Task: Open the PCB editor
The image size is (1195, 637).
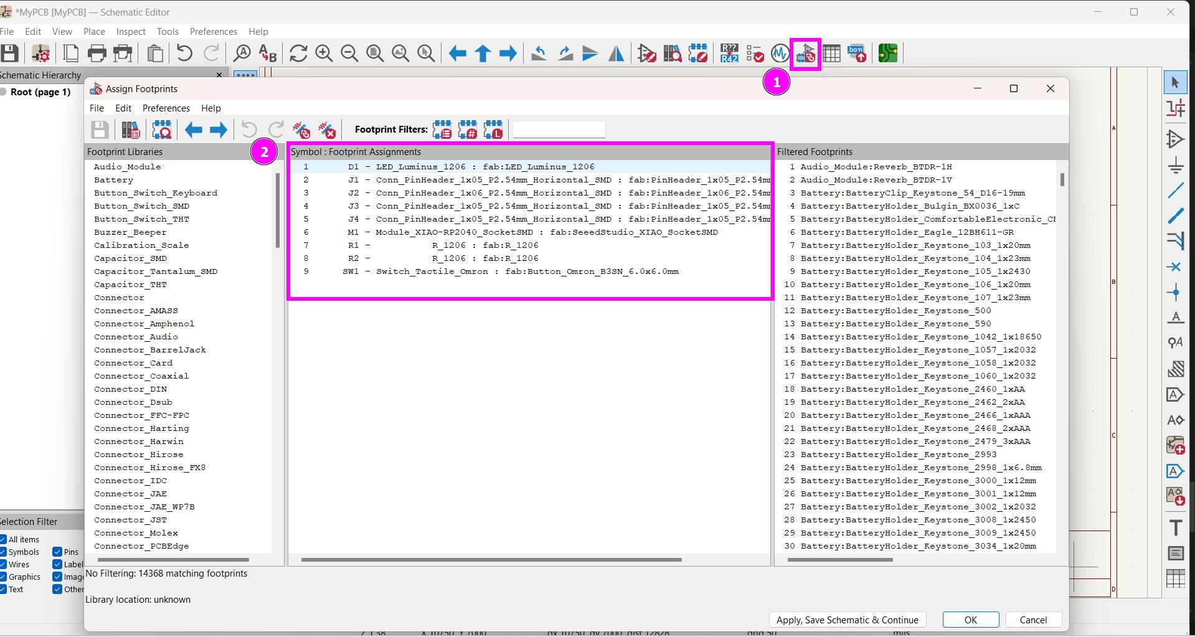Action: [888, 54]
